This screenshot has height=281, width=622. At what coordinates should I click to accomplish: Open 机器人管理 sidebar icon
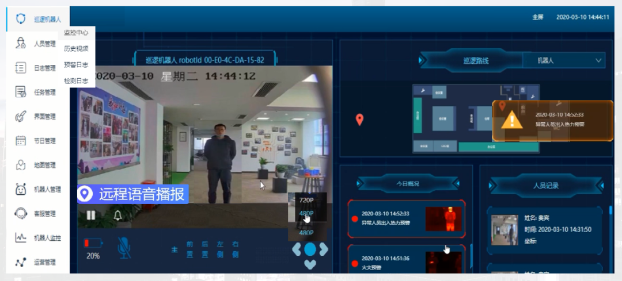21,189
